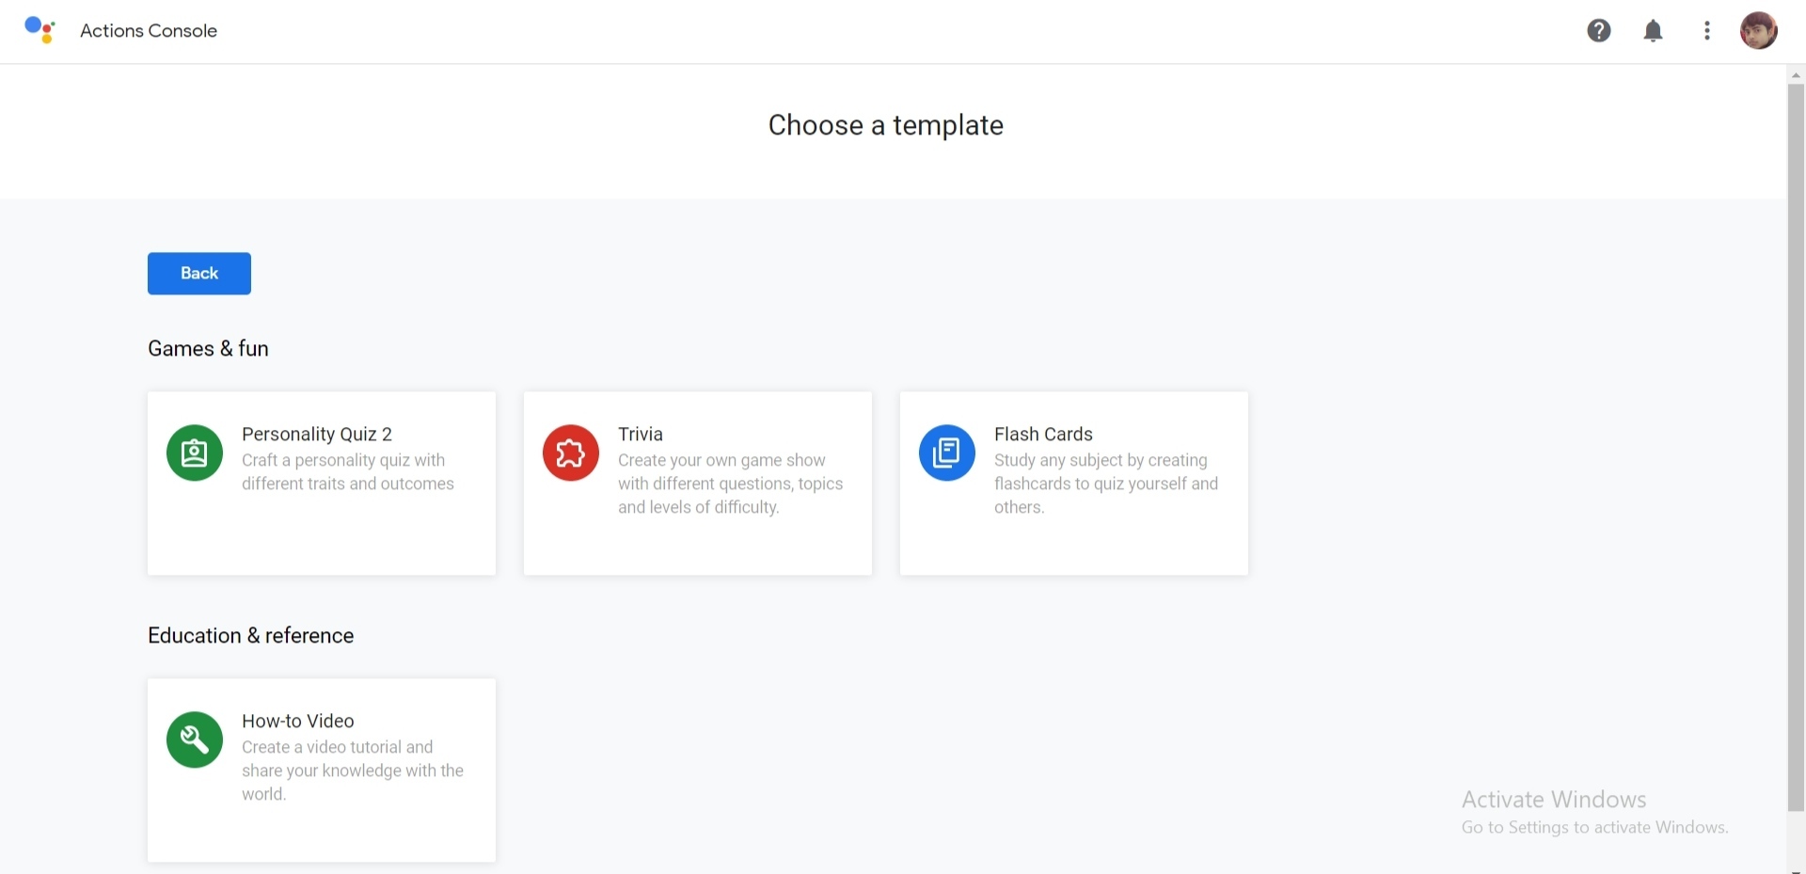
Task: Click the page's vertical scrollbar thumb
Action: point(1796,442)
